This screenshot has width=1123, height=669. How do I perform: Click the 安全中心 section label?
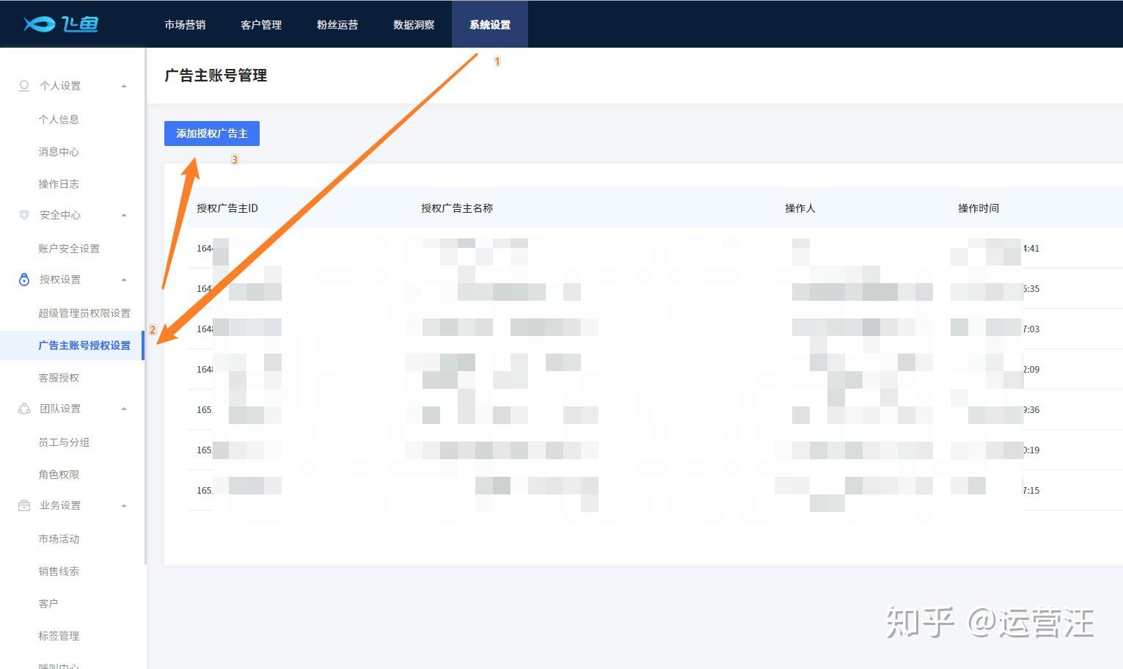(60, 215)
